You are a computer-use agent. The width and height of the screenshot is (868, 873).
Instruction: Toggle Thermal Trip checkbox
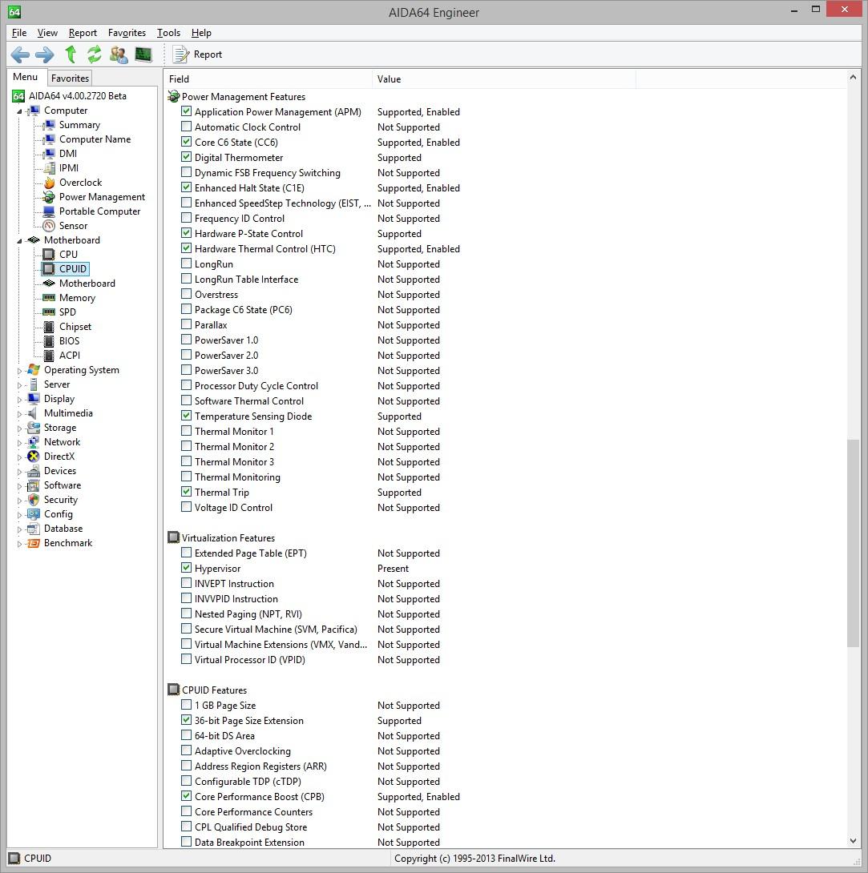click(x=186, y=492)
